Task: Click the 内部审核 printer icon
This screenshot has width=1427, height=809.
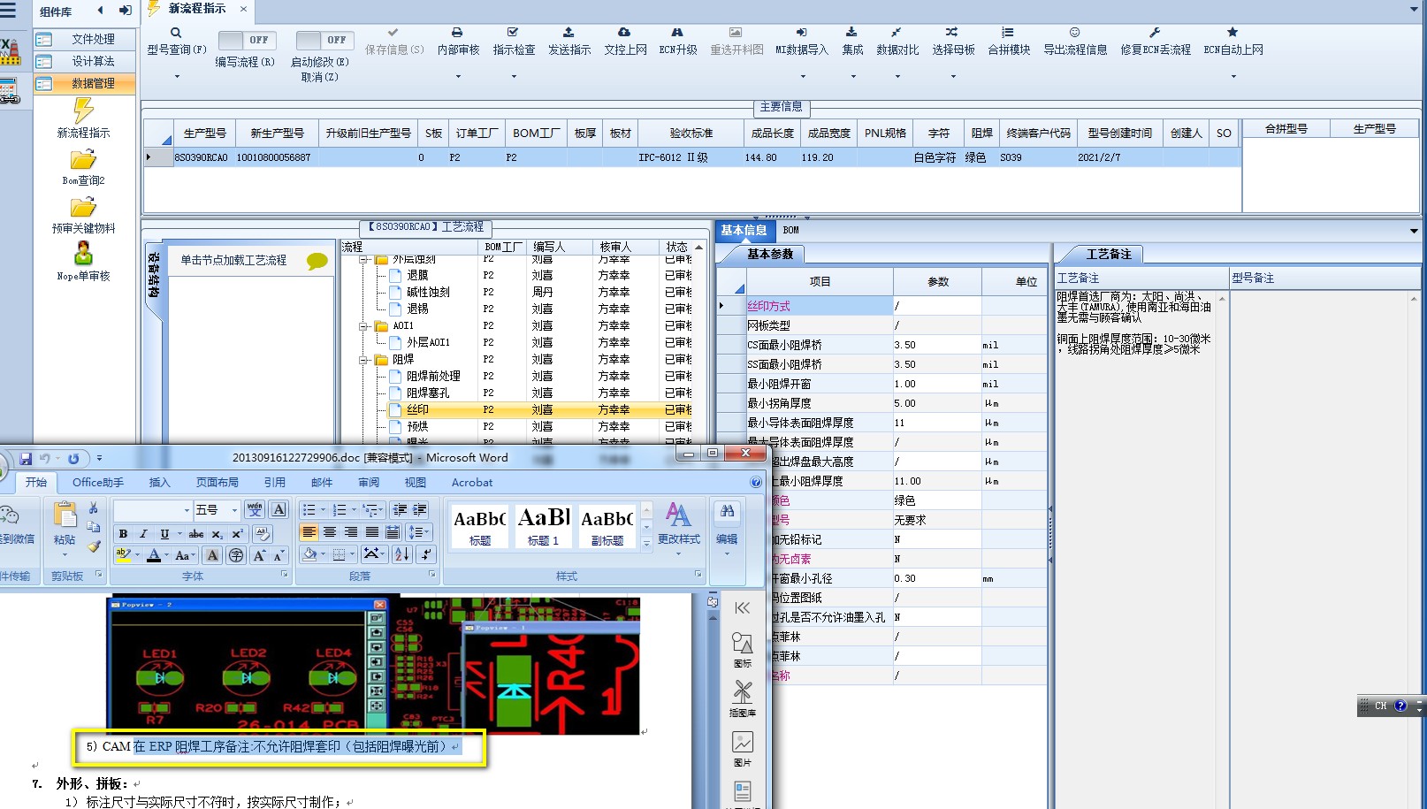Action: click(457, 32)
